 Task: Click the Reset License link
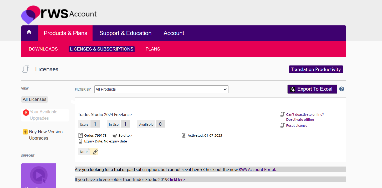tap(297, 125)
